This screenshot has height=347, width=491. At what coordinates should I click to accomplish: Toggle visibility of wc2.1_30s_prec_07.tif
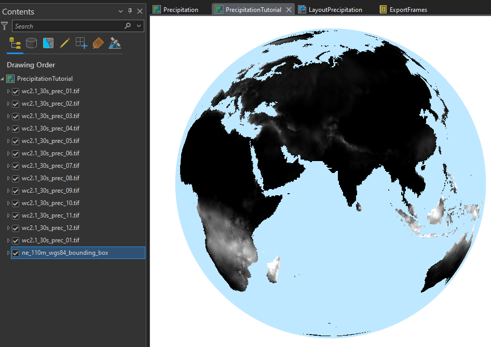coord(16,166)
